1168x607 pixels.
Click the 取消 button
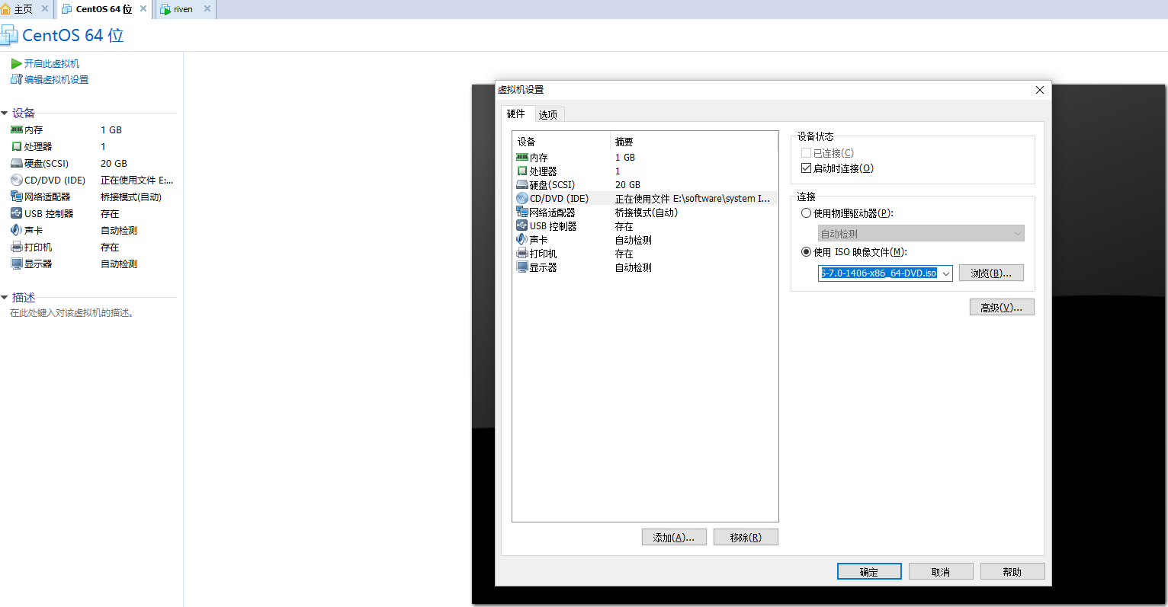coord(941,572)
